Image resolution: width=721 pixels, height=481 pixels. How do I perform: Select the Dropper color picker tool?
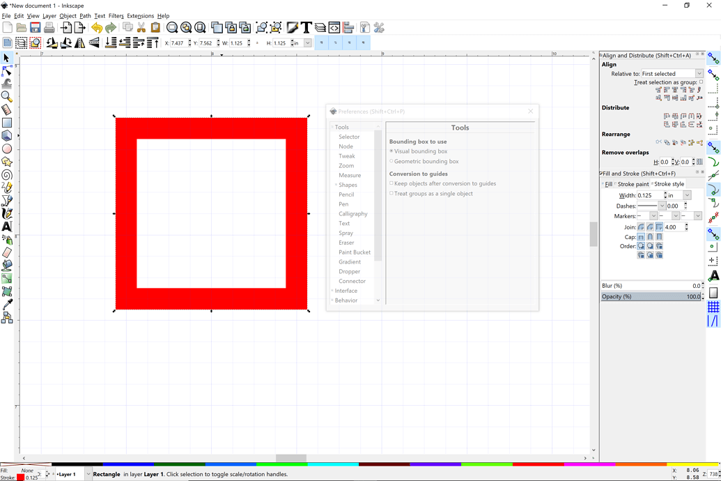click(6, 304)
